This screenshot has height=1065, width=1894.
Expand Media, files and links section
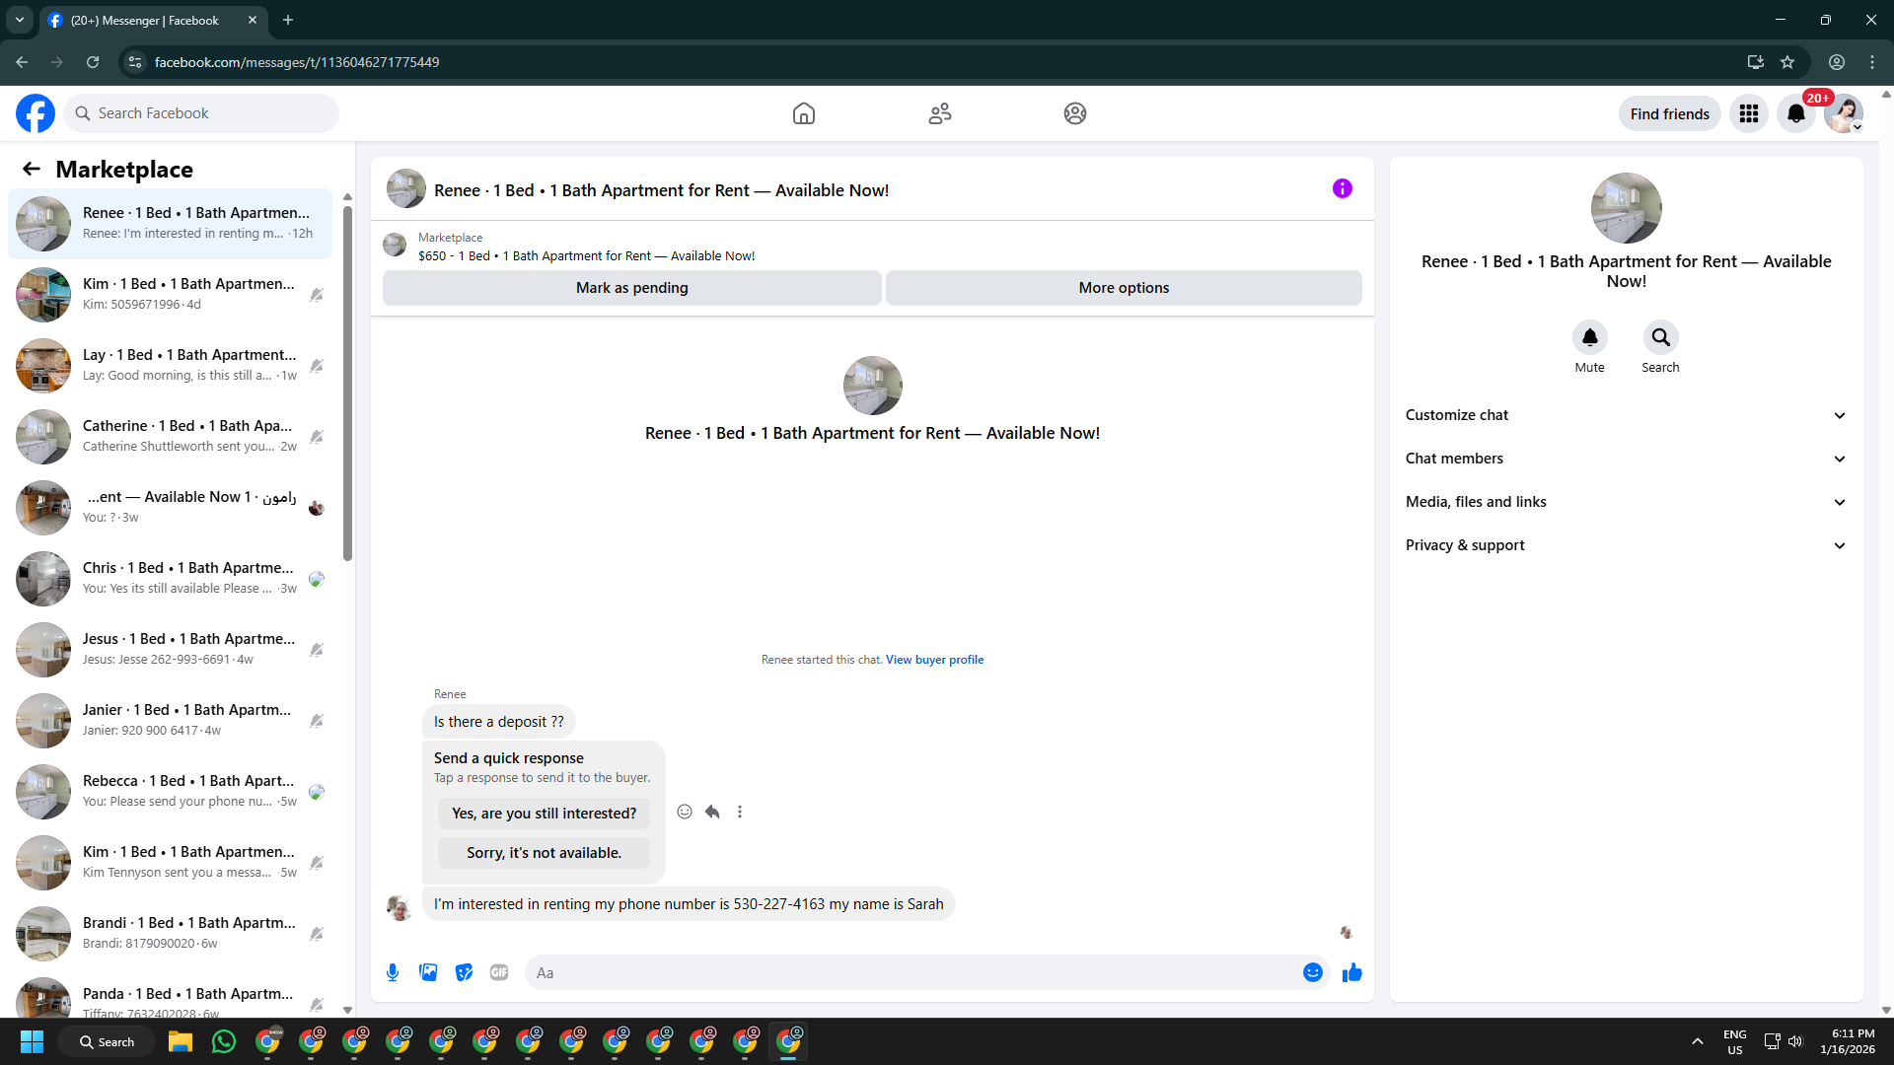pyautogui.click(x=1626, y=502)
